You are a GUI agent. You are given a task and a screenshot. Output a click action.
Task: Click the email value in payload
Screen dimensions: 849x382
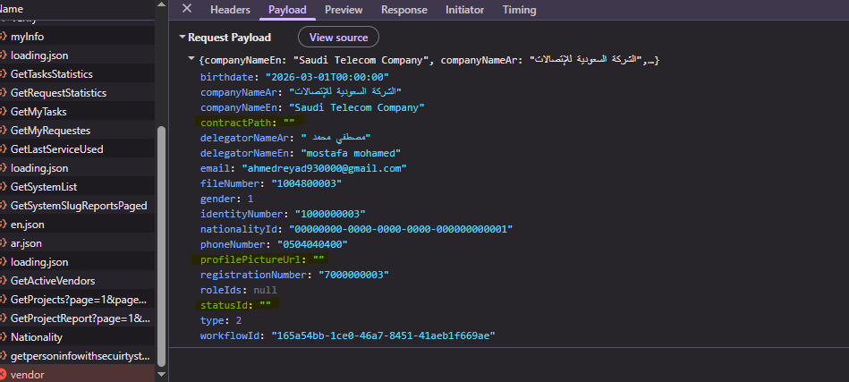(x=324, y=167)
